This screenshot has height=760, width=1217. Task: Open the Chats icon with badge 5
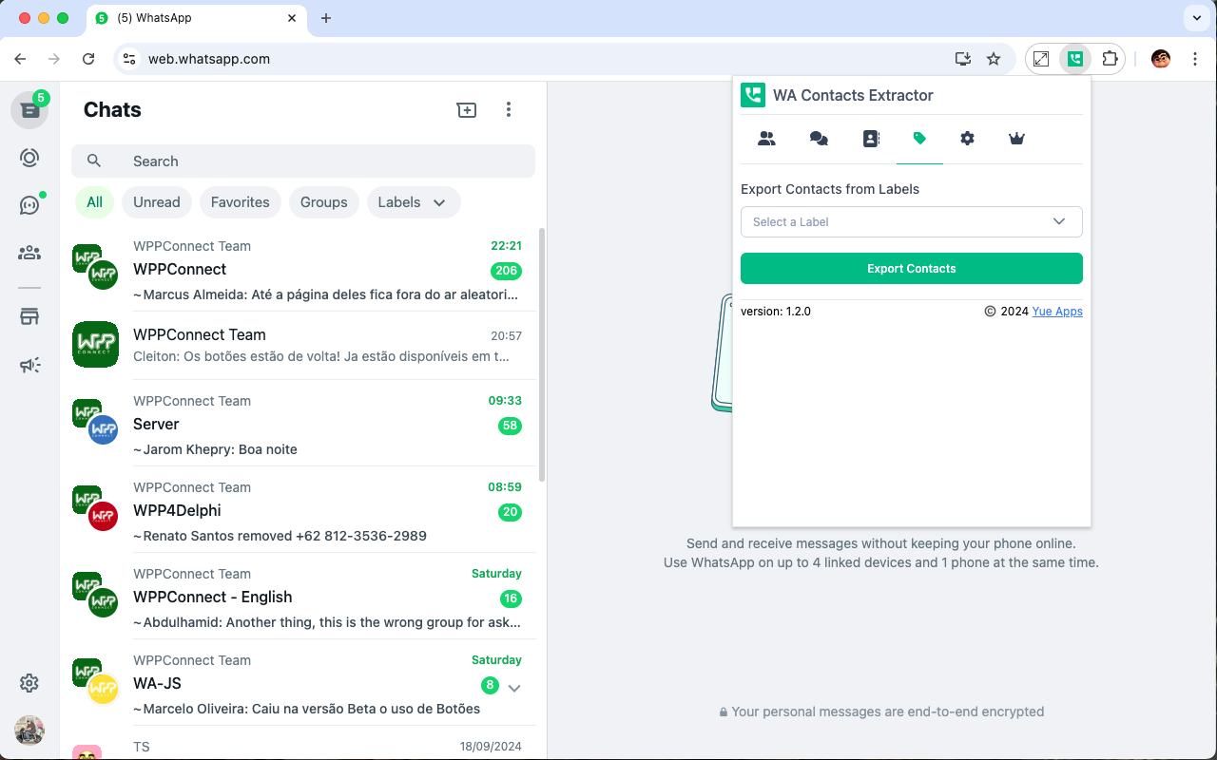tap(29, 110)
